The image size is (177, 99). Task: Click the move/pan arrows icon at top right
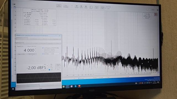point(153,10)
